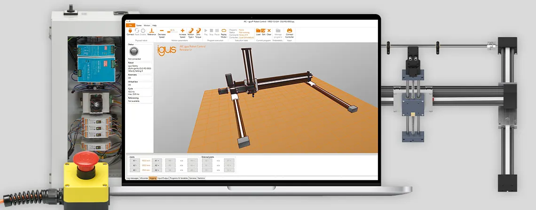Open the Statistics tab
This screenshot has width=536, height=210.
coord(201,178)
